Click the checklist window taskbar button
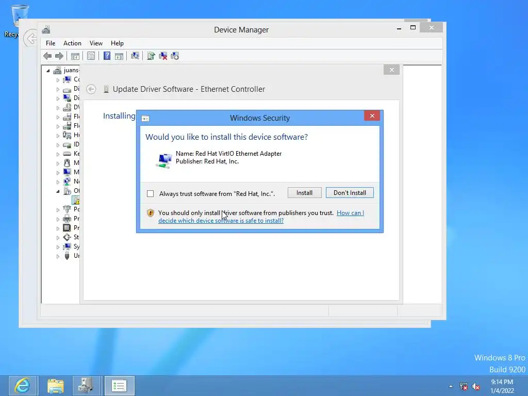Viewport: 528px width, 396px height. pos(119,386)
